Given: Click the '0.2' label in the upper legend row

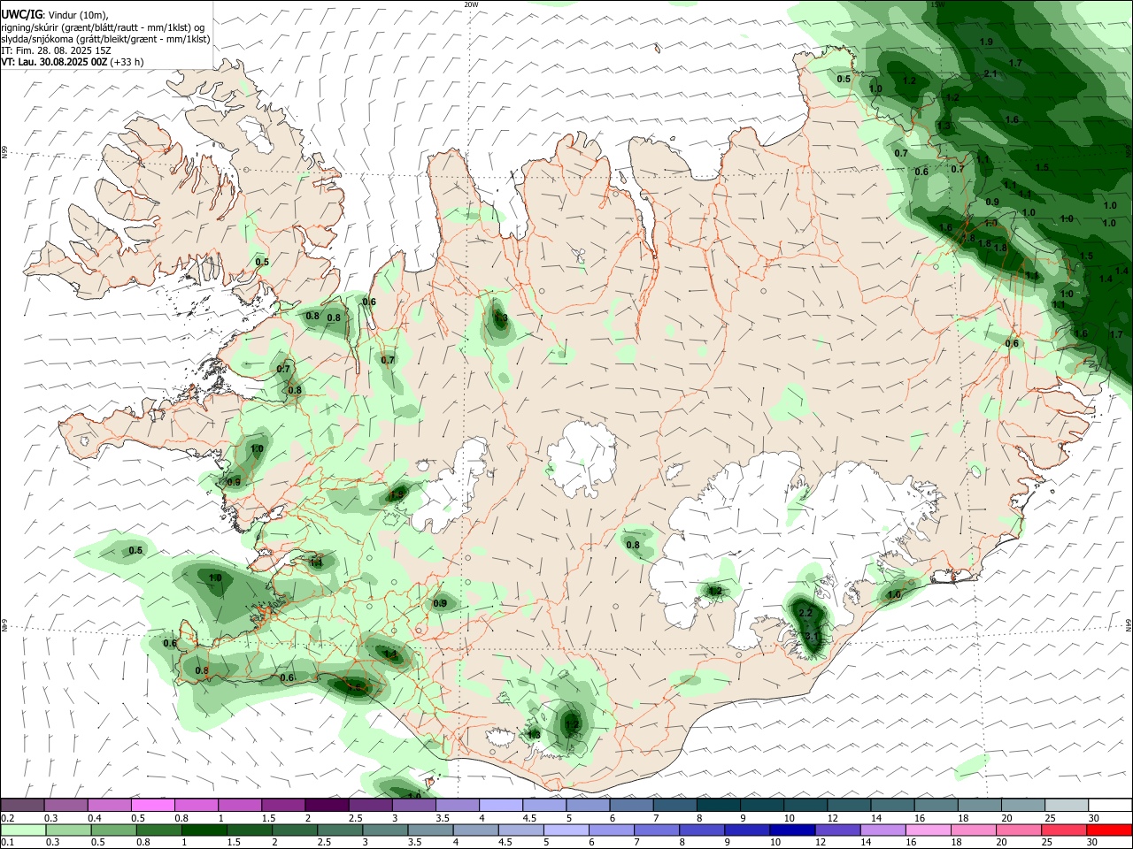Looking at the screenshot, I should (x=7, y=818).
